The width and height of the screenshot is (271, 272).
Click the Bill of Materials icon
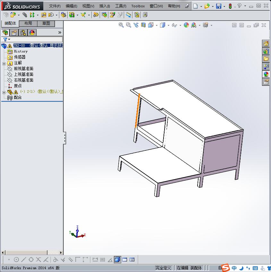[104, 15]
